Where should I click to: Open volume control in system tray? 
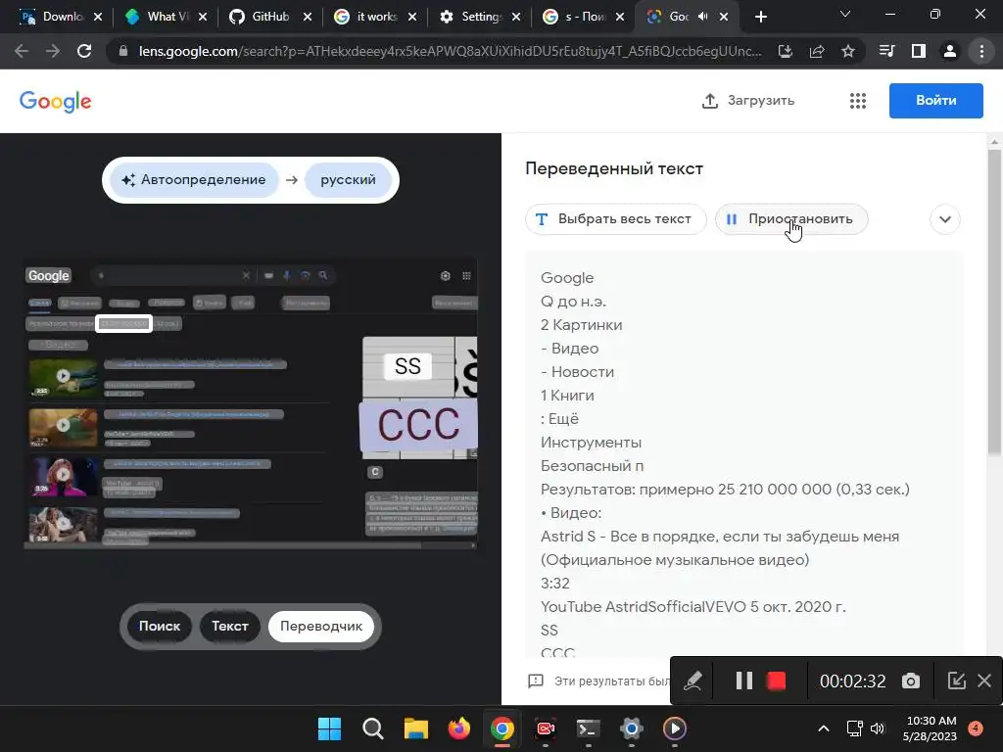coord(878,728)
